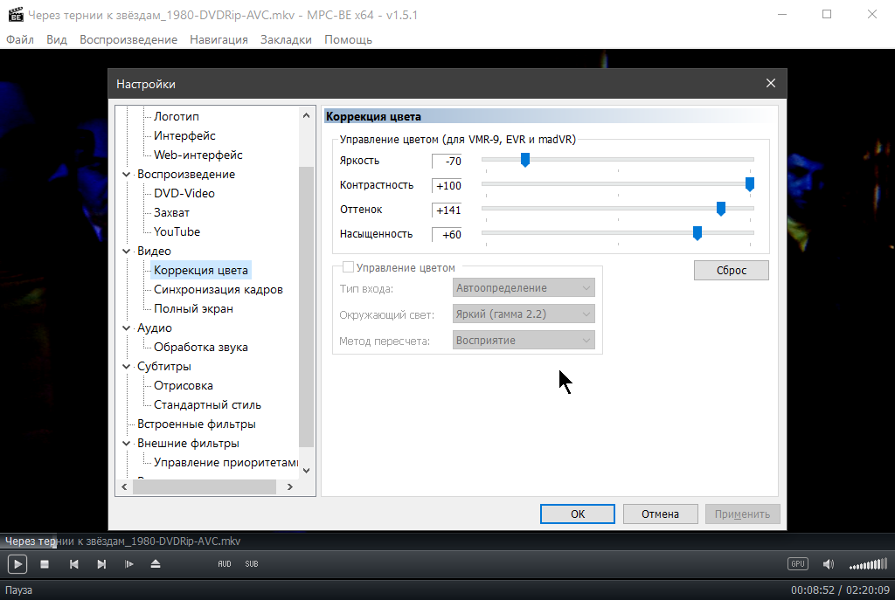
Task: Open the Помощь menu
Action: (348, 39)
